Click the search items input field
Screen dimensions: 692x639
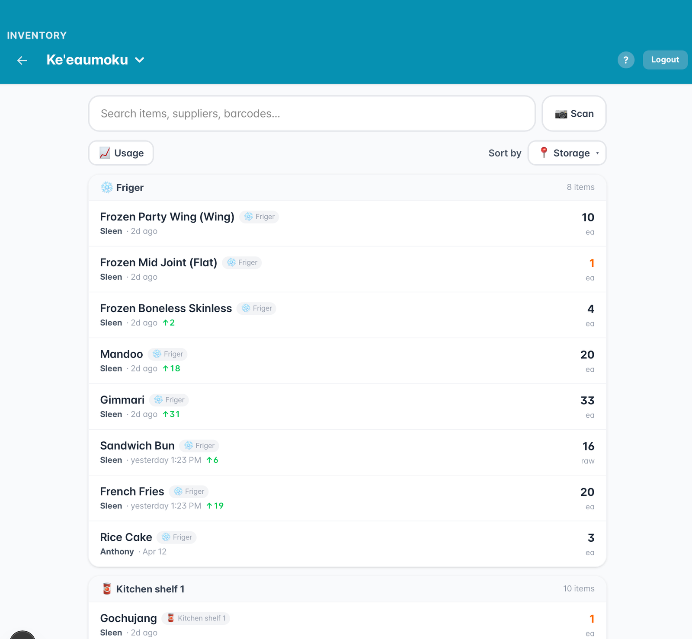coord(311,113)
